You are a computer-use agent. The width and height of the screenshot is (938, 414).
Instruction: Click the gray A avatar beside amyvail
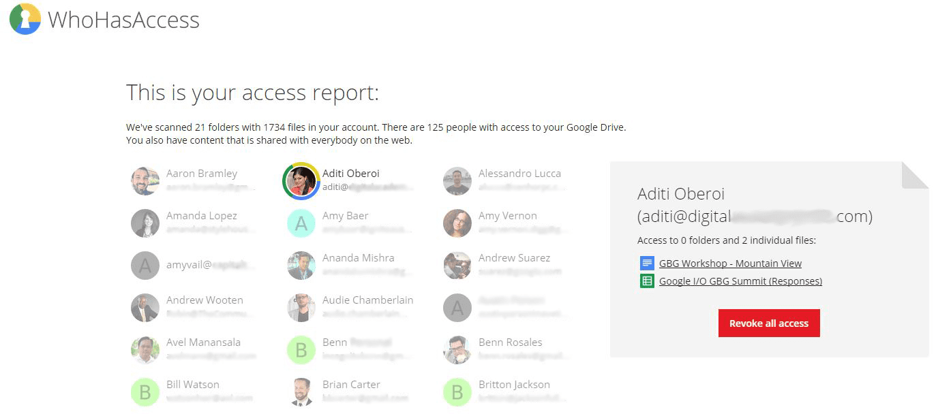(145, 266)
